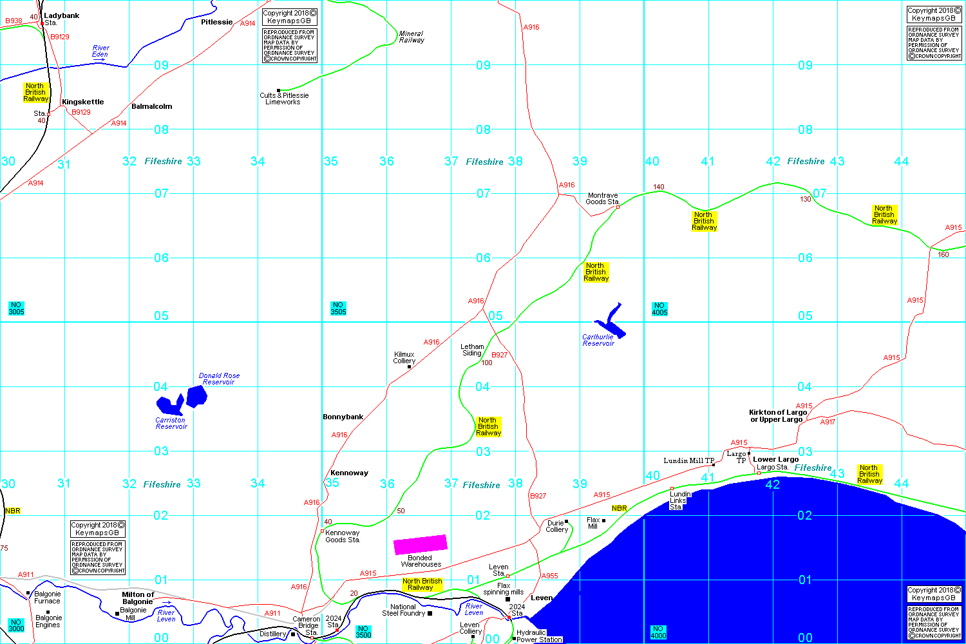Select the Mineral Railway label
The width and height of the screenshot is (966, 644).
click(x=412, y=37)
